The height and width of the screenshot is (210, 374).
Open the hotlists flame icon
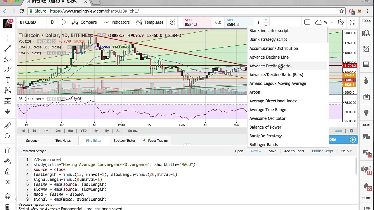coord(366,80)
